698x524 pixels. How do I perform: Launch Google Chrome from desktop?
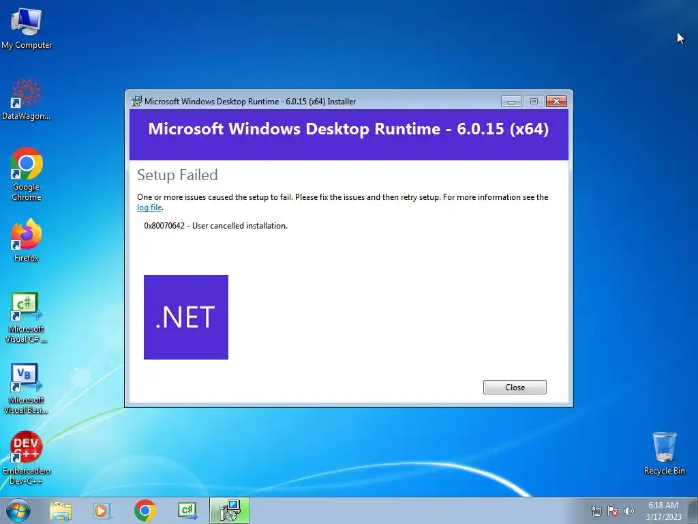(x=27, y=174)
